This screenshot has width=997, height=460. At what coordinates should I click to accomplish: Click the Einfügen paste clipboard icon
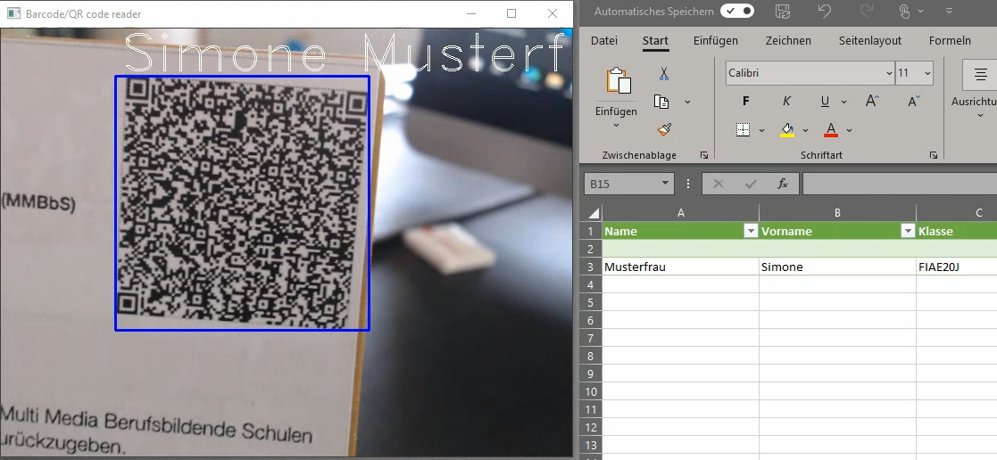click(618, 81)
